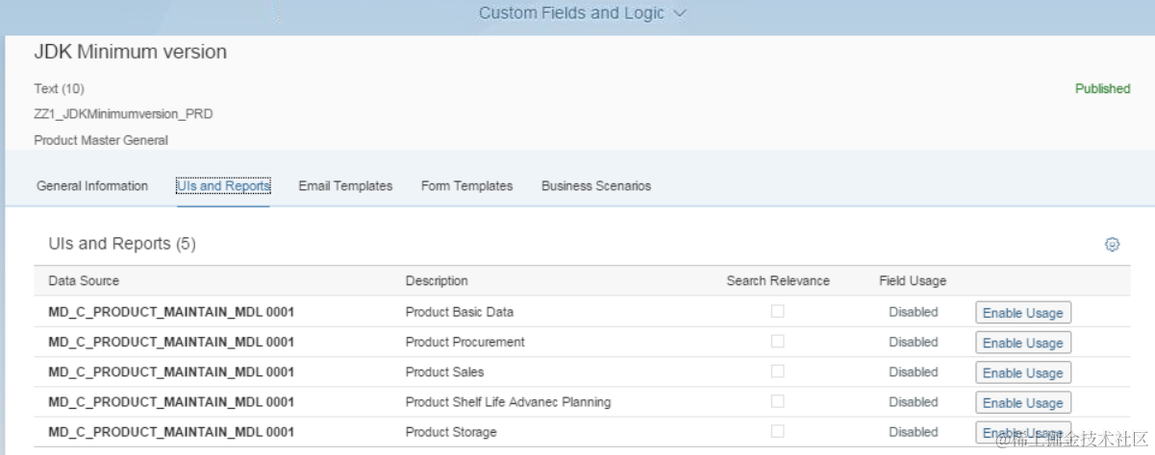Expand the Custom Fields and Logic dropdown
The width and height of the screenshot is (1155, 455).
point(583,13)
